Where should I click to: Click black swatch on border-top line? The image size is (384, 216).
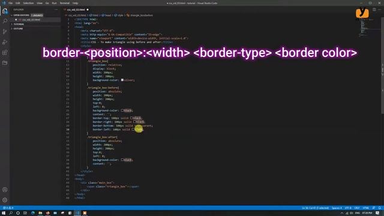[x=131, y=118]
